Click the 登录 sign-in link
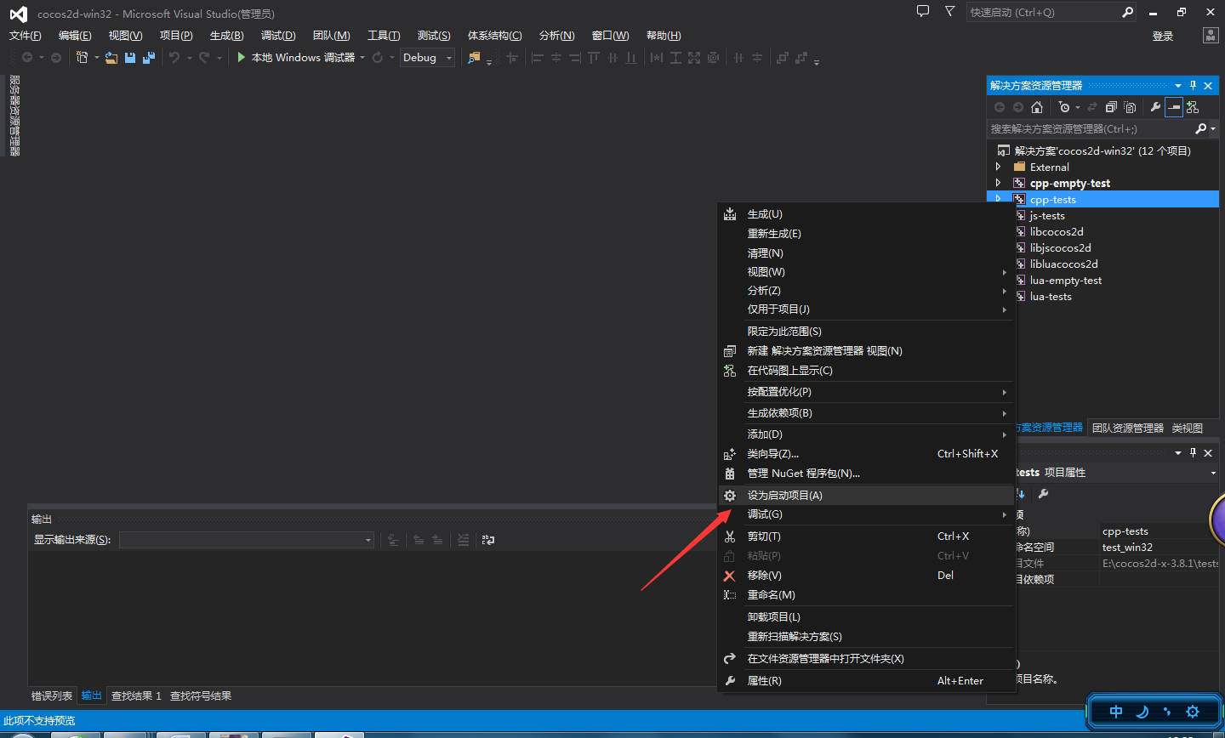The image size is (1225, 738). click(1163, 36)
